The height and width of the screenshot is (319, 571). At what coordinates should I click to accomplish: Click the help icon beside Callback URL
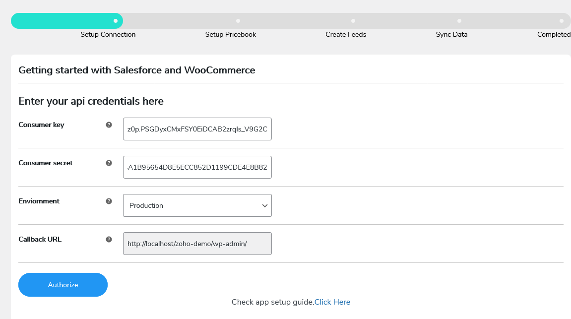coord(109,239)
